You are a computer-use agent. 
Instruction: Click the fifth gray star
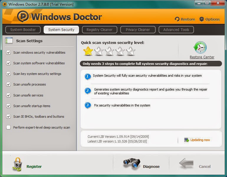131,51
